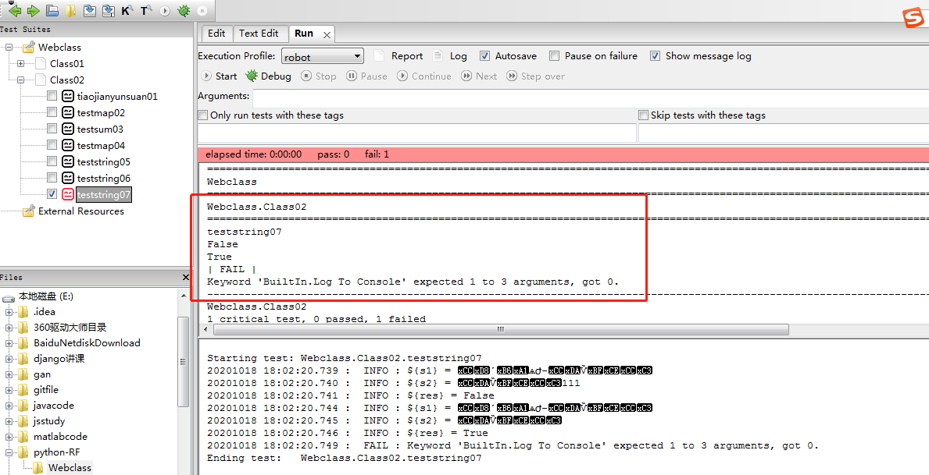Viewport: 929px width, 475px height.
Task: Click the Files panel vertical scrollbar
Action: tap(183, 361)
